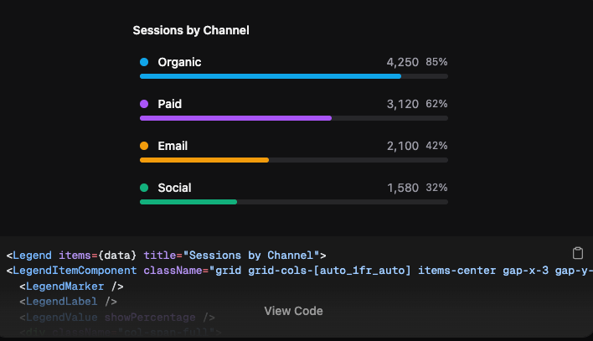Click the View Code button
Screen dimensions: 593x341
pyautogui.click(x=293, y=311)
